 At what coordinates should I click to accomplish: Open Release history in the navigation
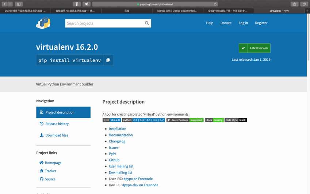57,124
